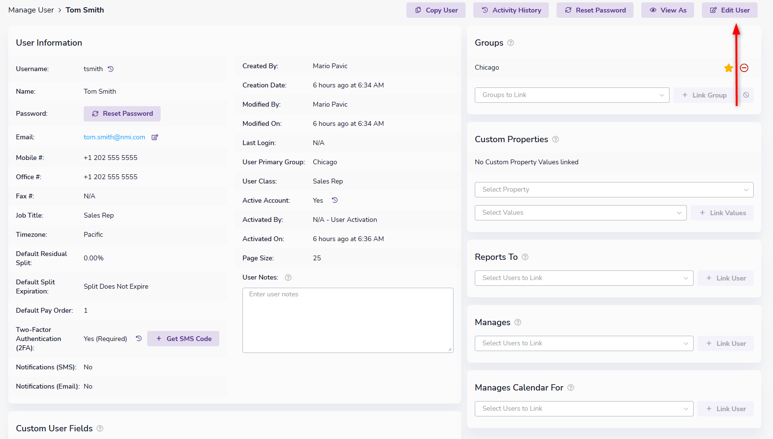This screenshot has height=439, width=773.
Task: Click the Mobile number +1 202 555 5555
Action: (111, 158)
